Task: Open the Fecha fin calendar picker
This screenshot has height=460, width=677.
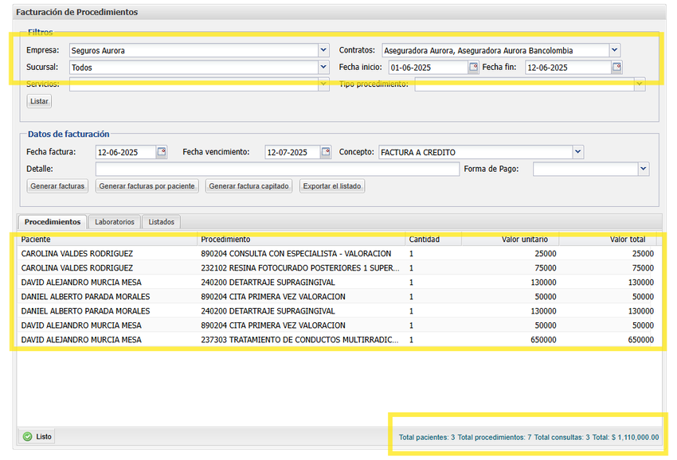Action: pos(616,68)
